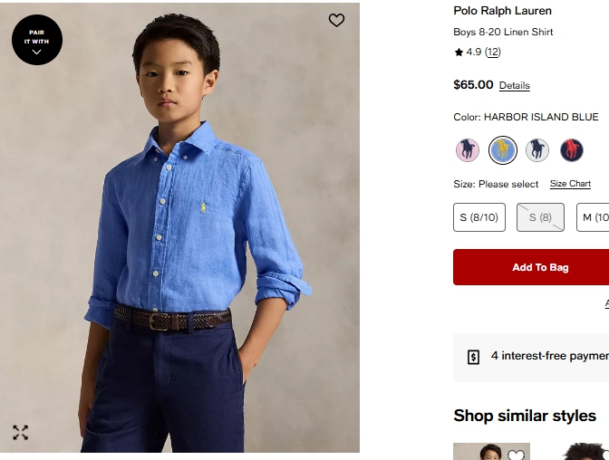This screenshot has width=609, height=460.
Task: Pick the navy swatch with red pony
Action: coord(572,149)
